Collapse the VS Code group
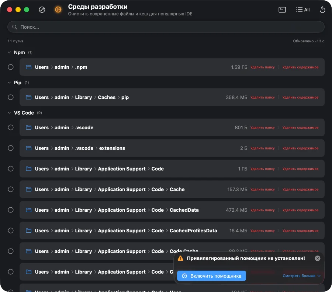The height and width of the screenshot is (292, 332). click(9, 113)
